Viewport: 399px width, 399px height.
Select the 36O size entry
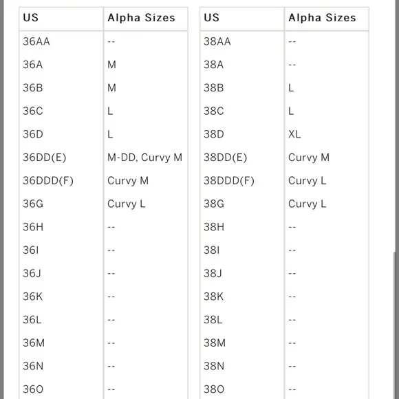click(33, 389)
